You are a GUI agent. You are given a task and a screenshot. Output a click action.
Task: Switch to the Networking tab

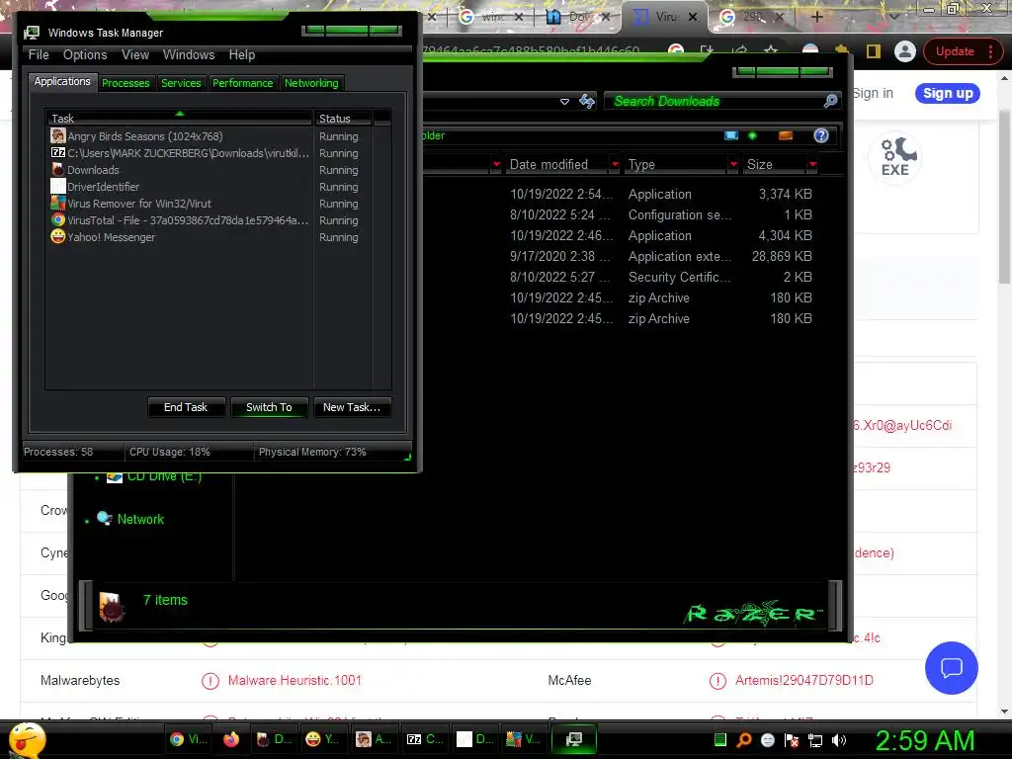point(311,83)
